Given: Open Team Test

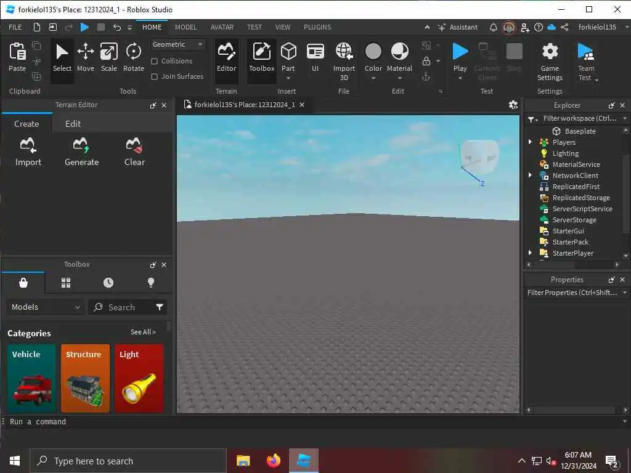Looking at the screenshot, I should (587, 61).
